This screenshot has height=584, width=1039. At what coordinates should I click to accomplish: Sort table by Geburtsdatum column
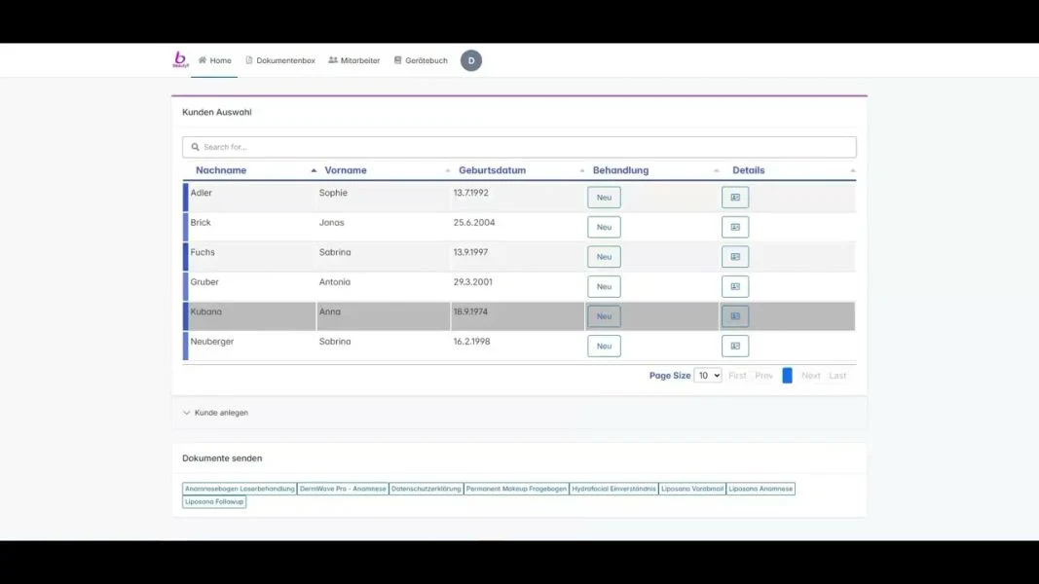point(492,170)
